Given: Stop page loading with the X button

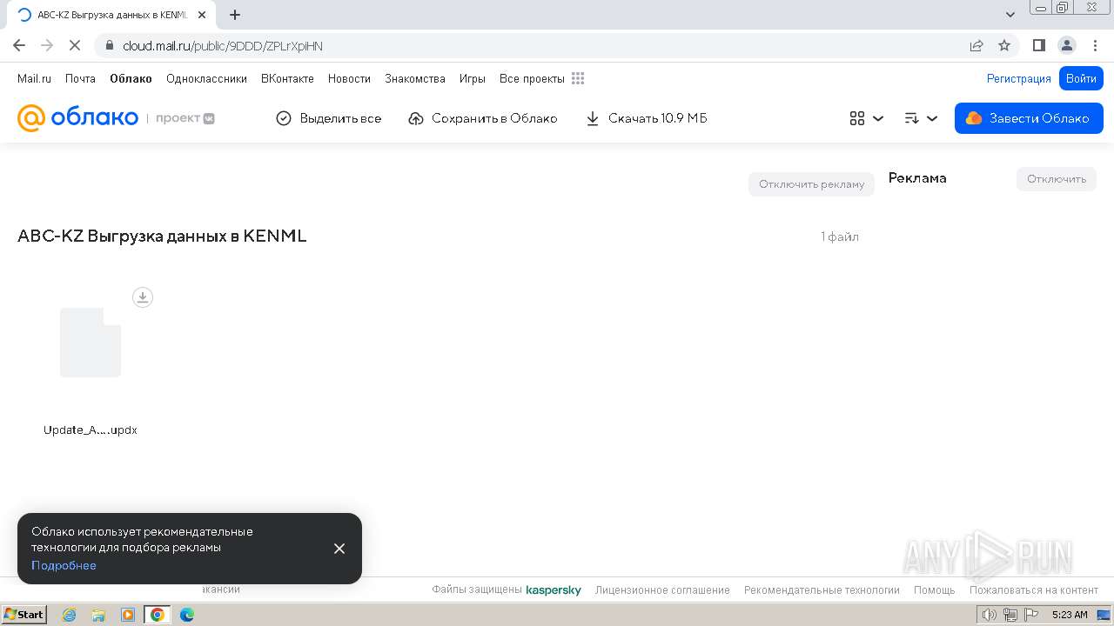Looking at the screenshot, I should [75, 45].
